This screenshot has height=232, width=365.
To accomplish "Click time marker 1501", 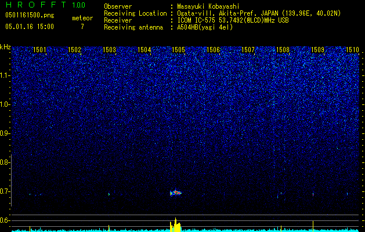I will click(39, 49).
